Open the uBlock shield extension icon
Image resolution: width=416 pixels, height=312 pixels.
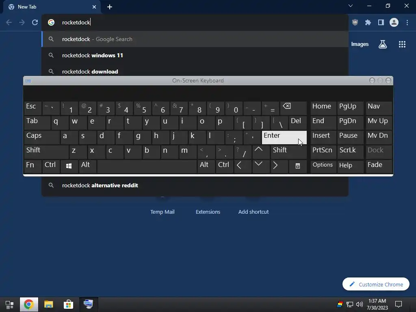pos(355,22)
